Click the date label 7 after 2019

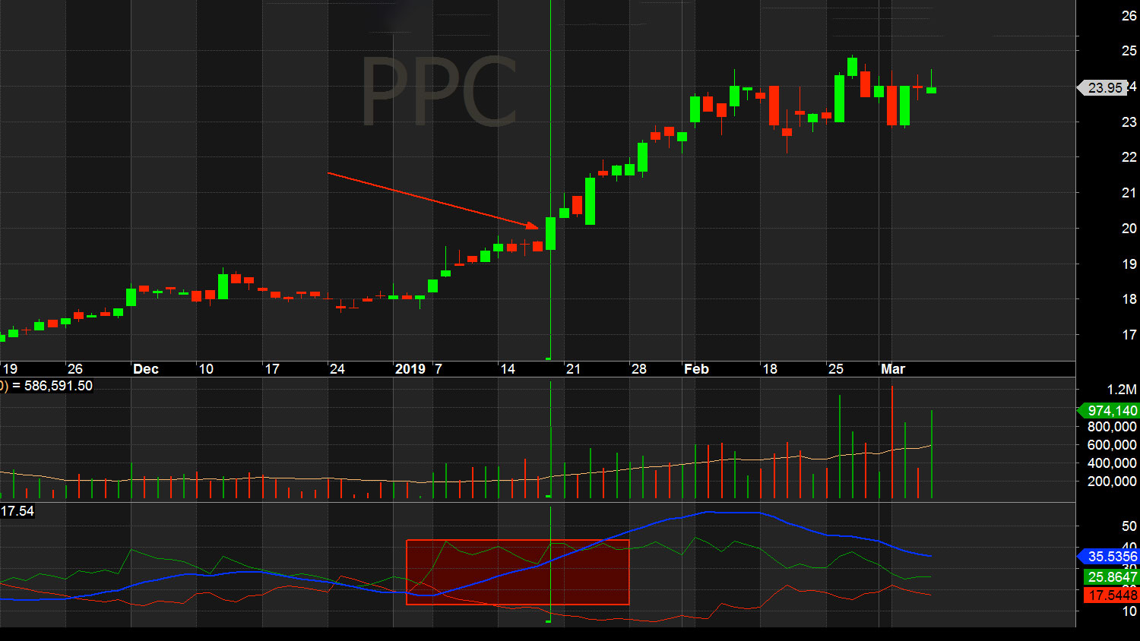click(439, 369)
